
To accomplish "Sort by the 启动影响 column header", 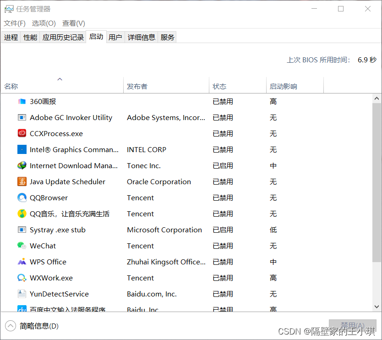I will click(x=295, y=86).
